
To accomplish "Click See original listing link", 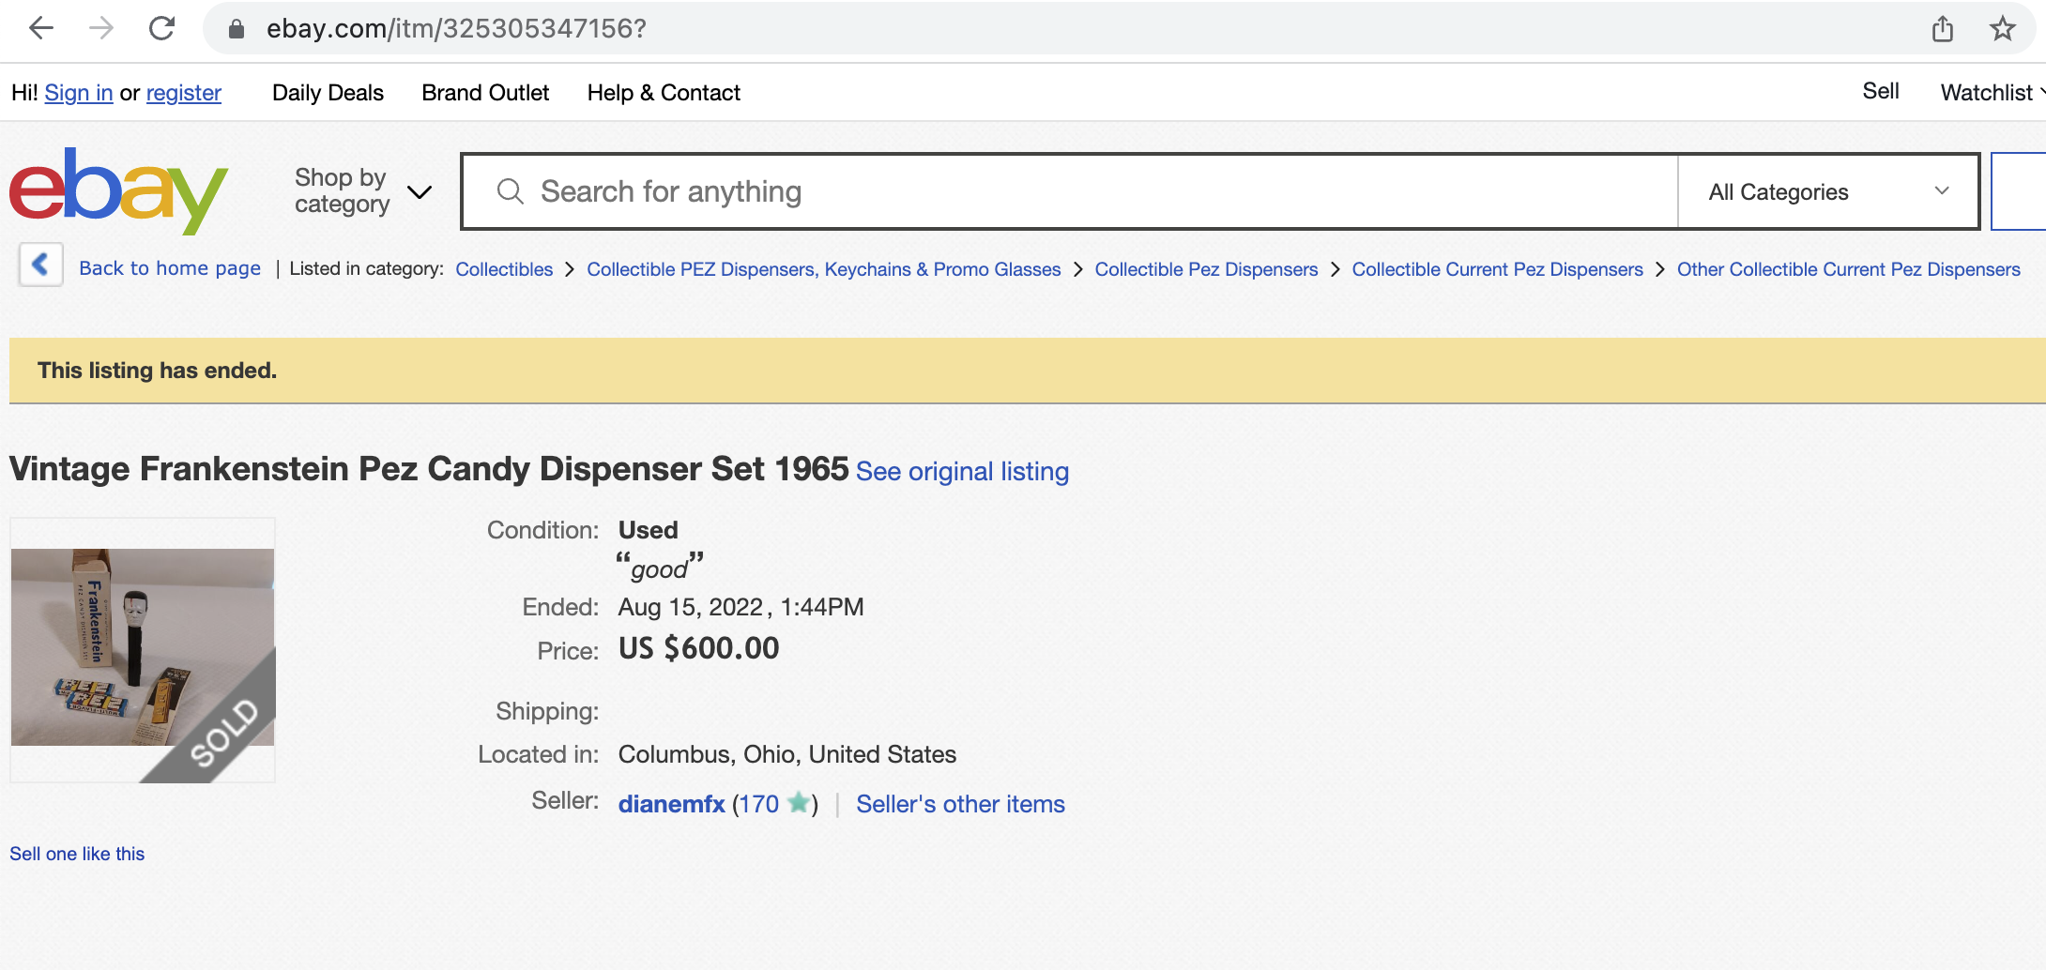I will 962,471.
